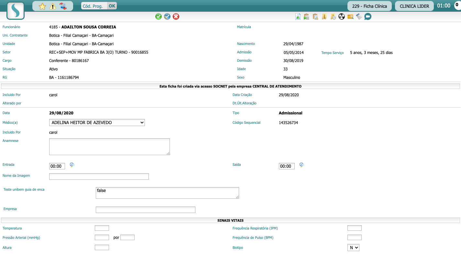Click the Demissão date 30/08/2019
Screen dimensions: 461x255
click(x=293, y=61)
